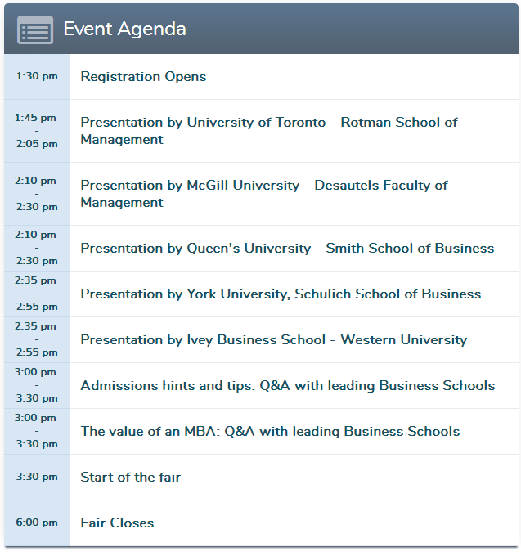The width and height of the screenshot is (521, 552).
Task: Open Admissions hints and tips Q&A session
Action: [287, 386]
